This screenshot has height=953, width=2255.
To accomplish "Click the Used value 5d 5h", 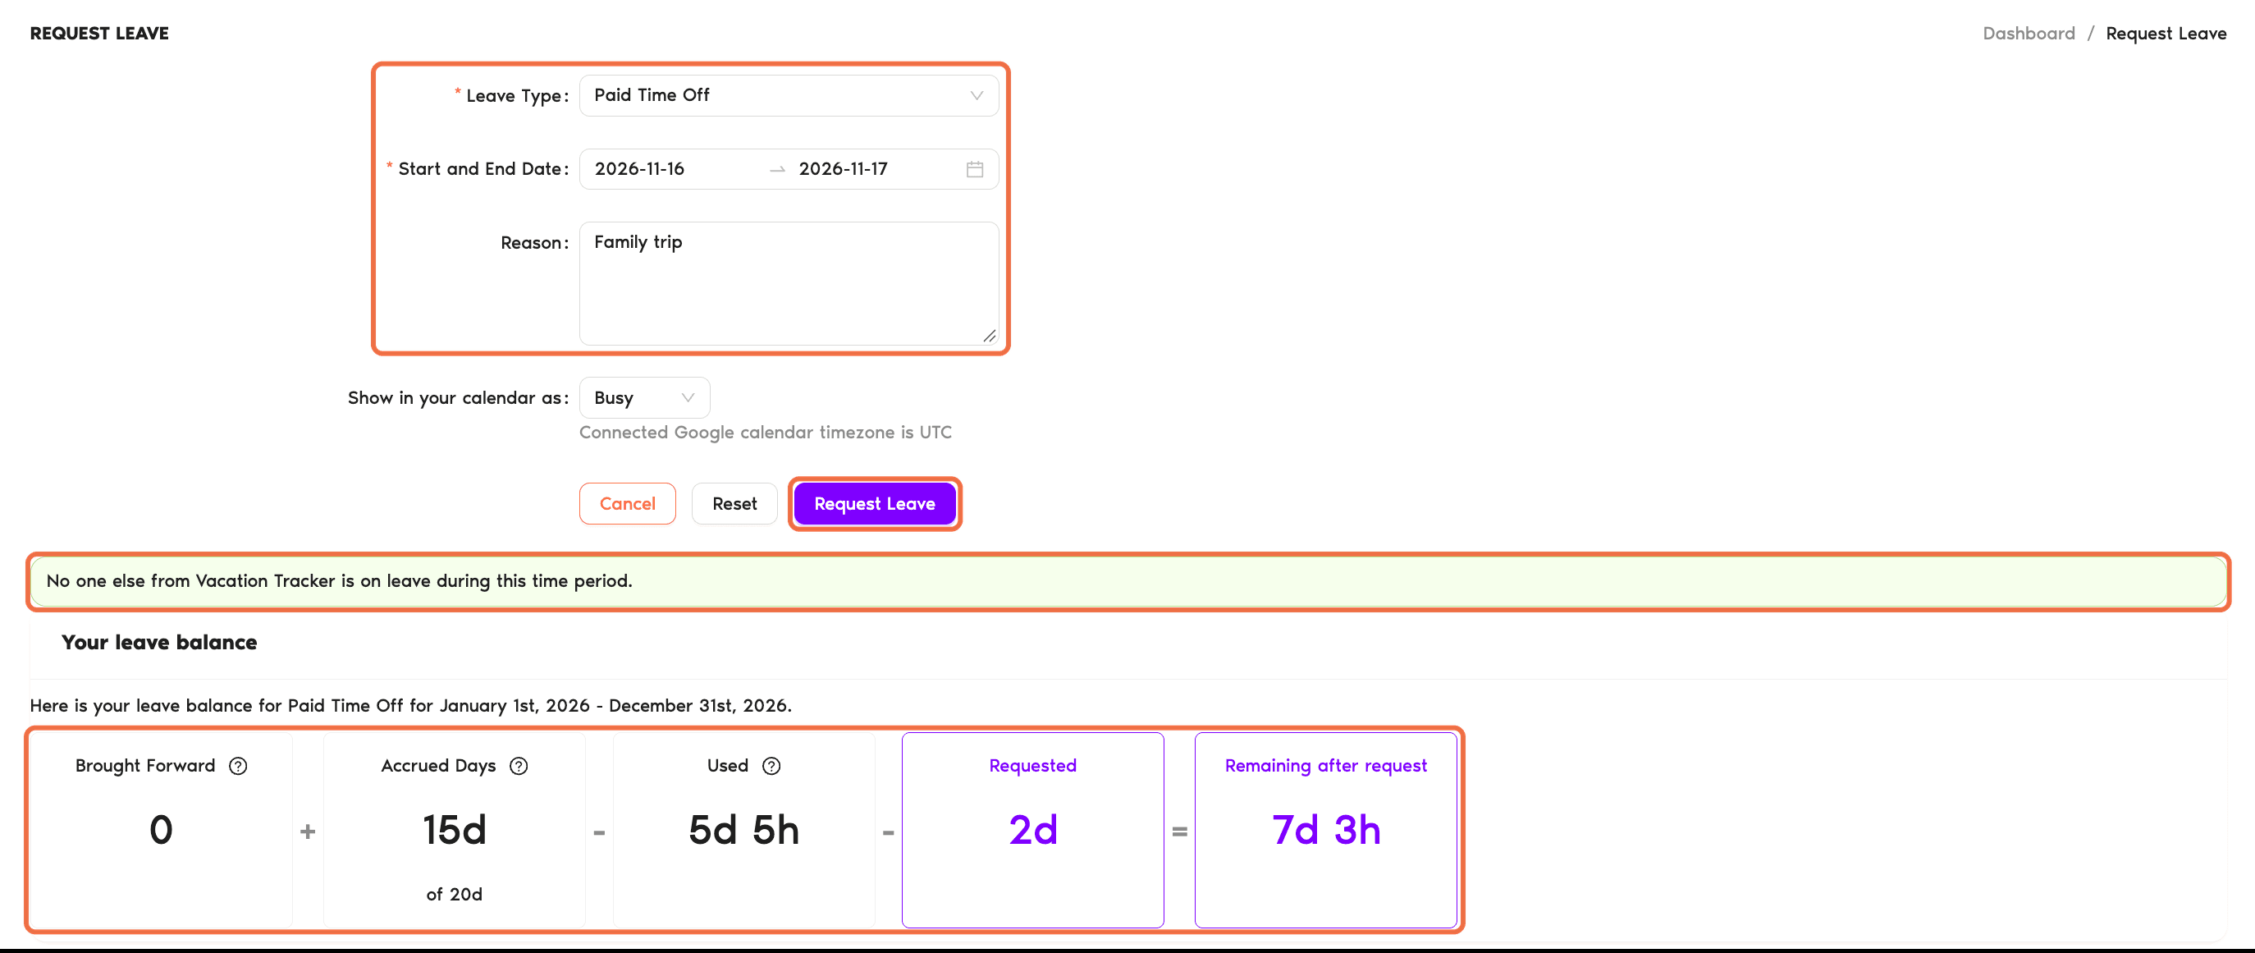I will pos(744,830).
